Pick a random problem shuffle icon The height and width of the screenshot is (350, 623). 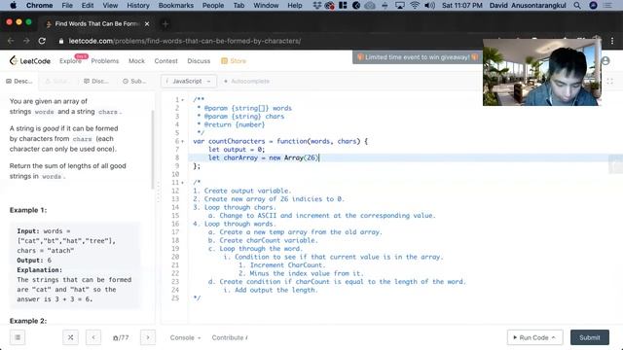[70, 337]
